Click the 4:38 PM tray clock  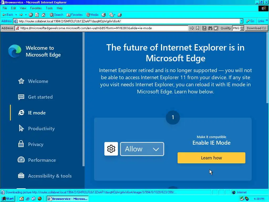(259, 199)
